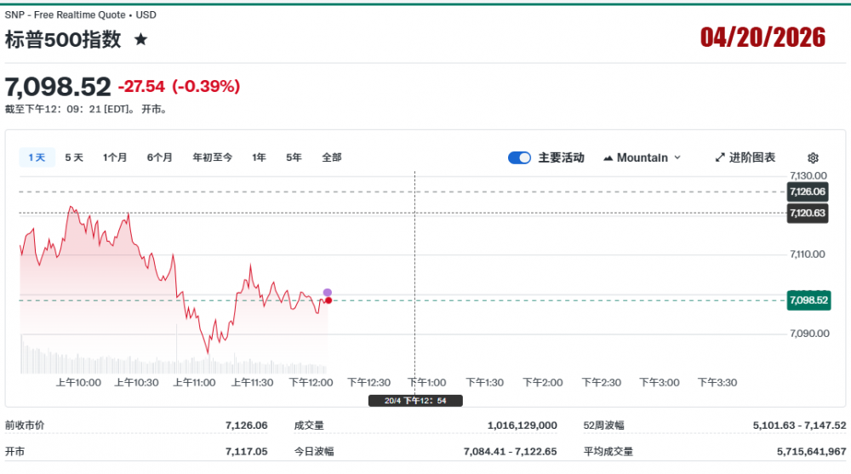Click the star icon beside 标普500指数
The height and width of the screenshot is (474, 851).
(141, 39)
